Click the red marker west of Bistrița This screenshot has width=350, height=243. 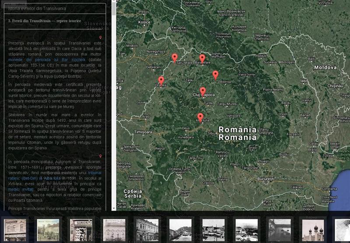(215, 75)
